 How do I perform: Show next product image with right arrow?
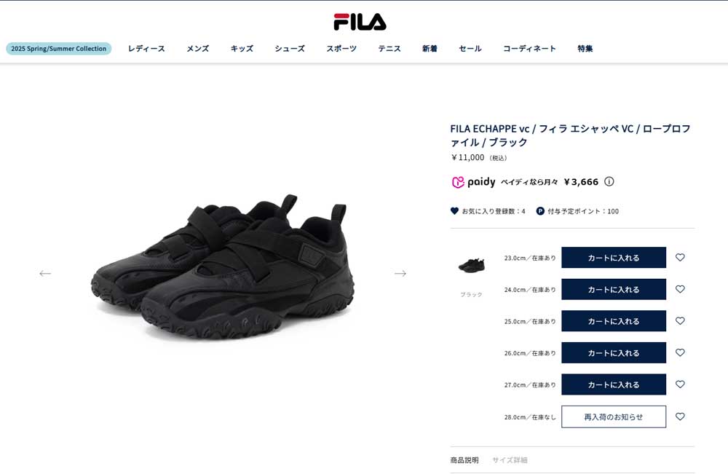click(x=400, y=274)
